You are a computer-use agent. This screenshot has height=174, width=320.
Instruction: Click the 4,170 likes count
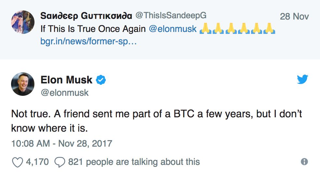37,162
